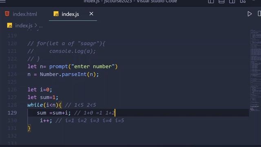Open the hamburger application menu
The height and width of the screenshot is (147, 261).
[3, 1]
